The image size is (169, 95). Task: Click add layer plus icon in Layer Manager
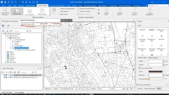click(x=7, y=72)
